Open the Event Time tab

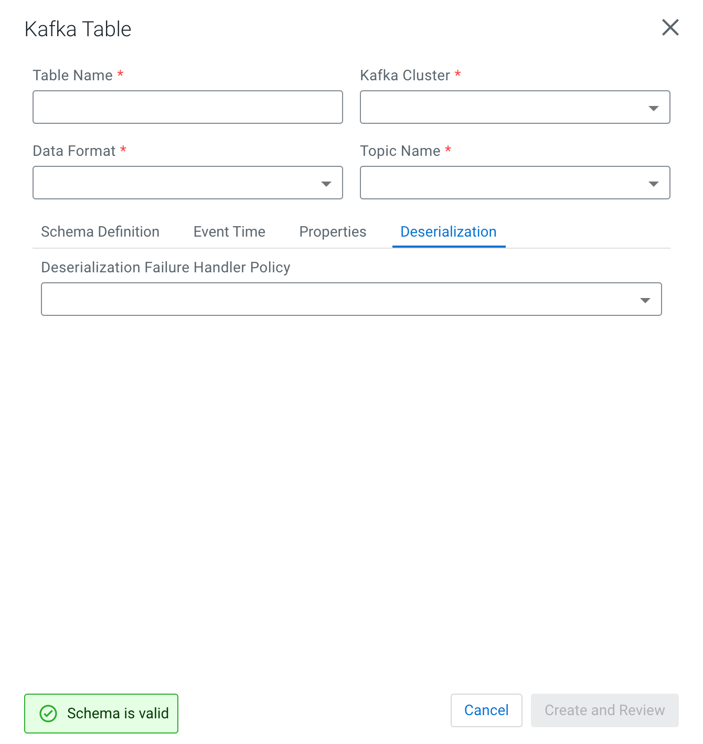pos(229,232)
